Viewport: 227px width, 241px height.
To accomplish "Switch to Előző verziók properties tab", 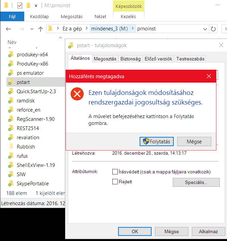I will 158,59.
